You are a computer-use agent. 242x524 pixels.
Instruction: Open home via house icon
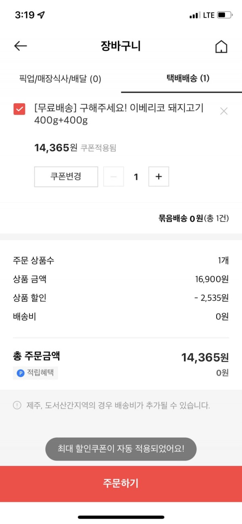tap(221, 46)
